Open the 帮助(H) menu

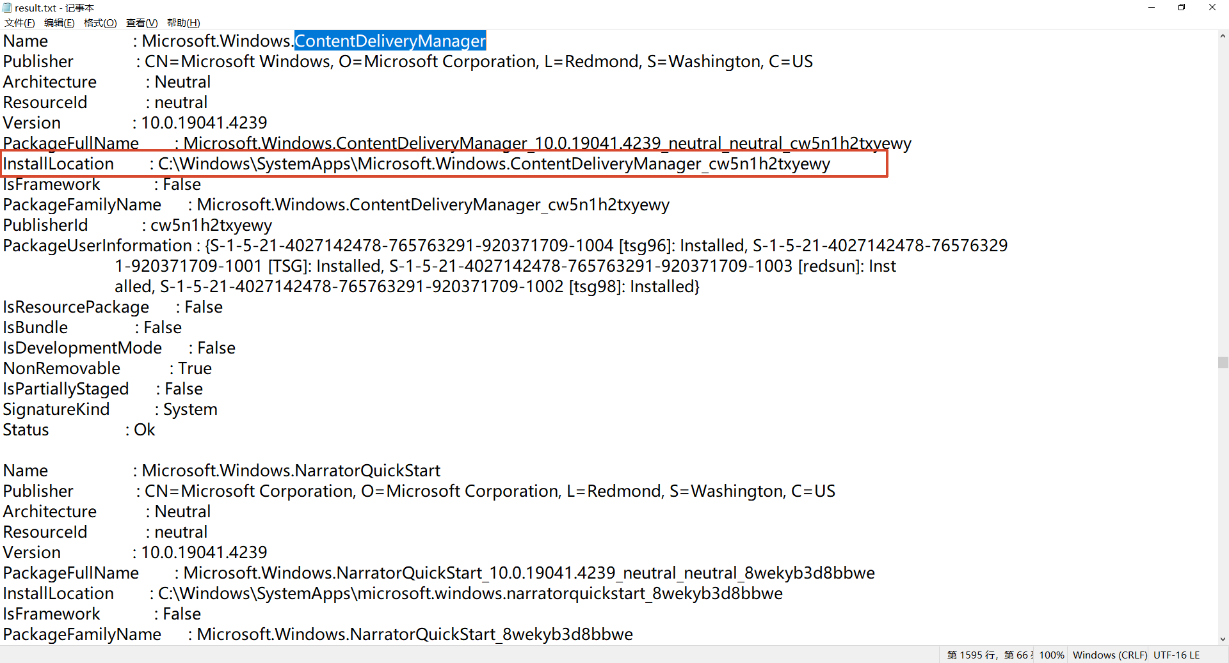click(184, 23)
